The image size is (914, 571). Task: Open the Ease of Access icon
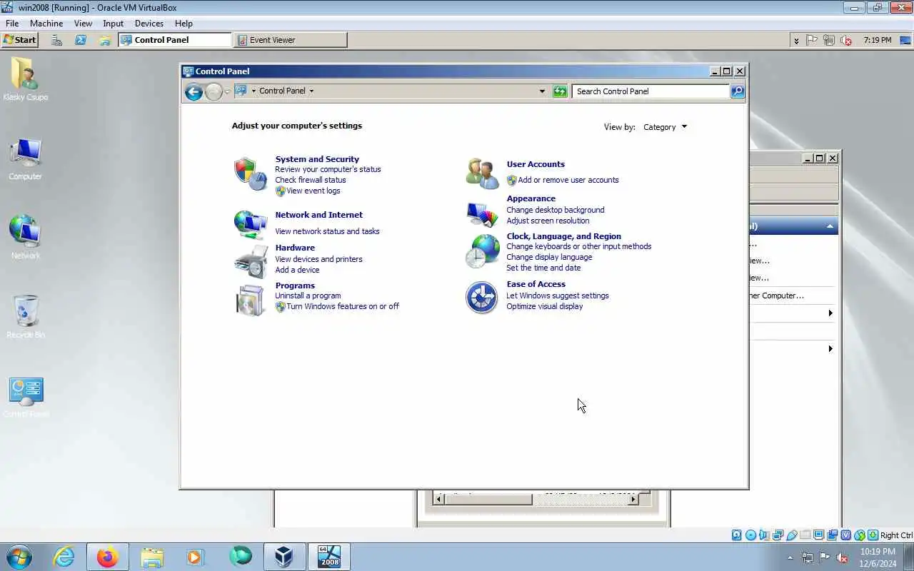coord(482,298)
